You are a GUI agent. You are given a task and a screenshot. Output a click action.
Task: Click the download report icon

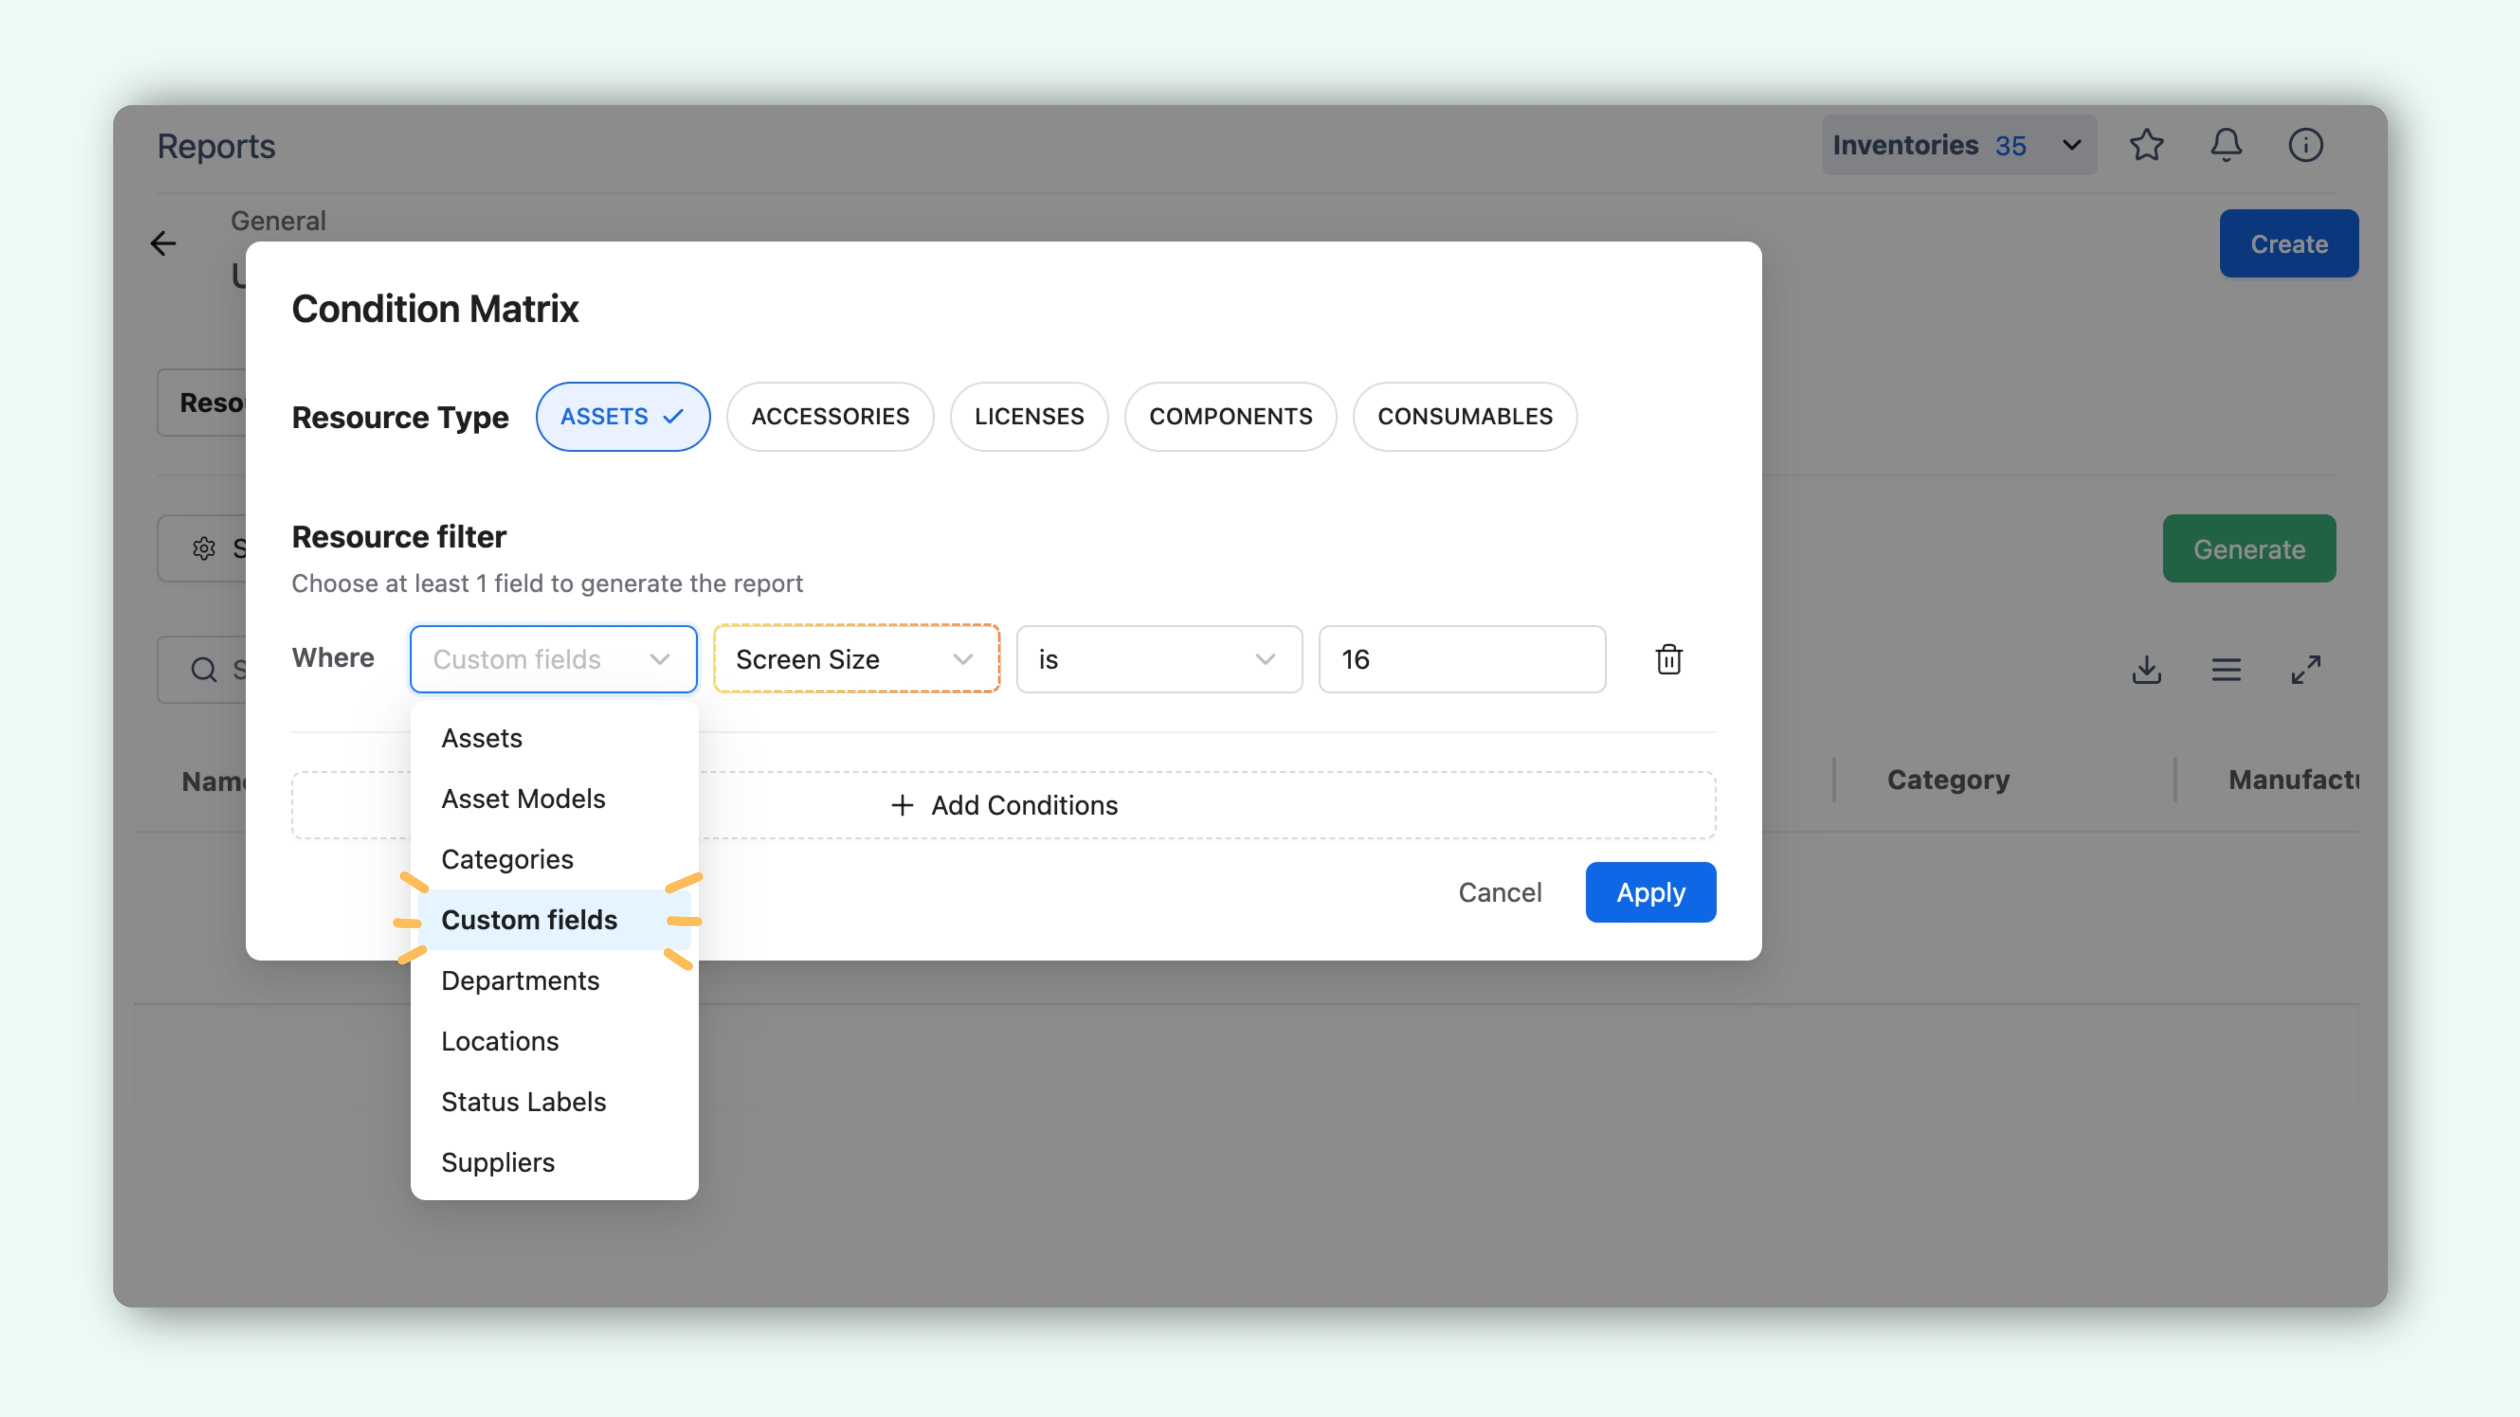point(2146,670)
